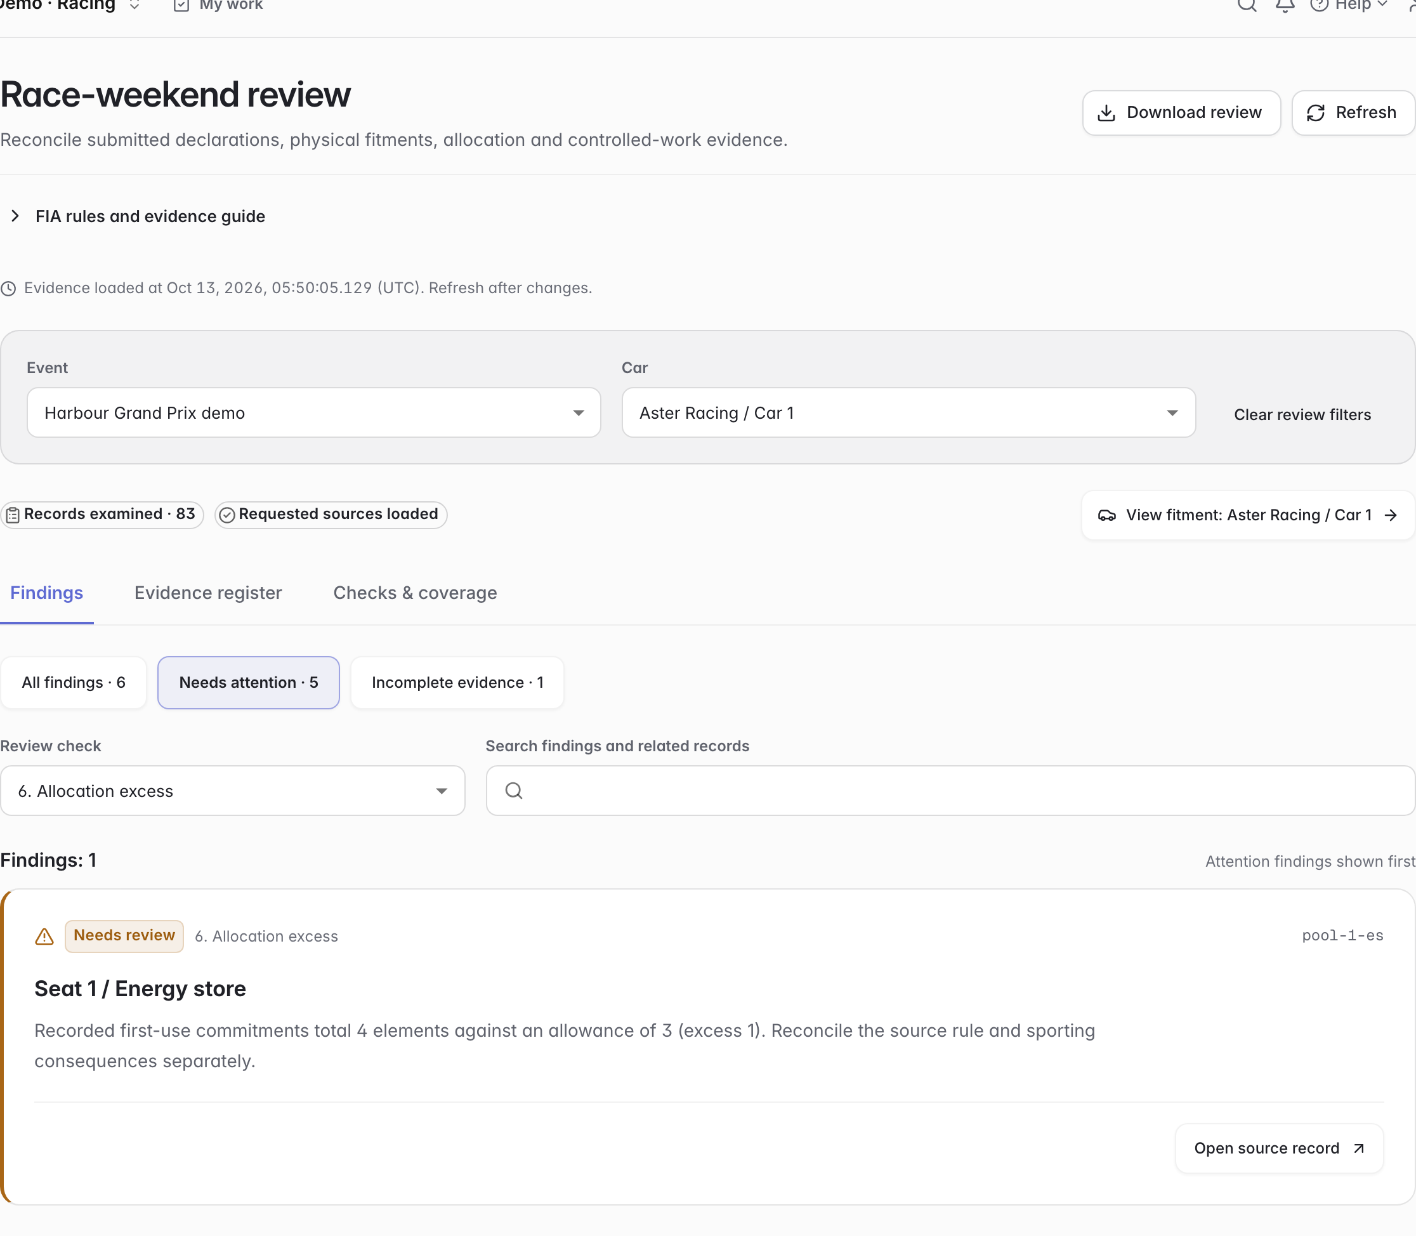
Task: Select the Incomplete evidence · 1 filter
Action: 457,682
